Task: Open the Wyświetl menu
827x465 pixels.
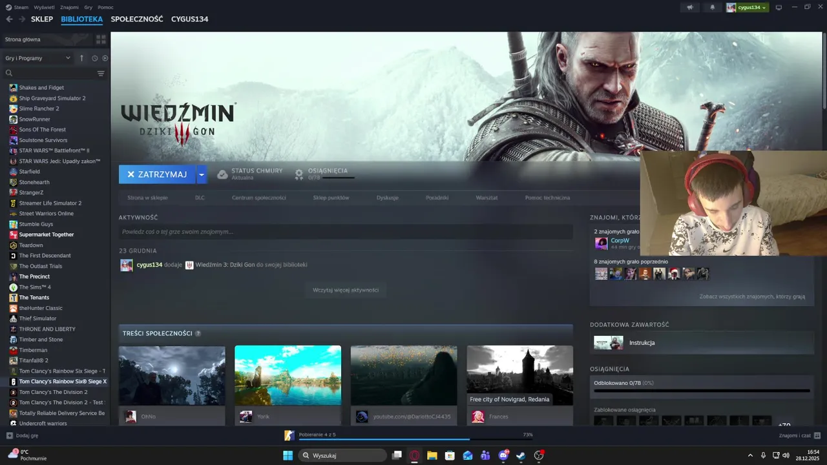Action: click(x=45, y=7)
